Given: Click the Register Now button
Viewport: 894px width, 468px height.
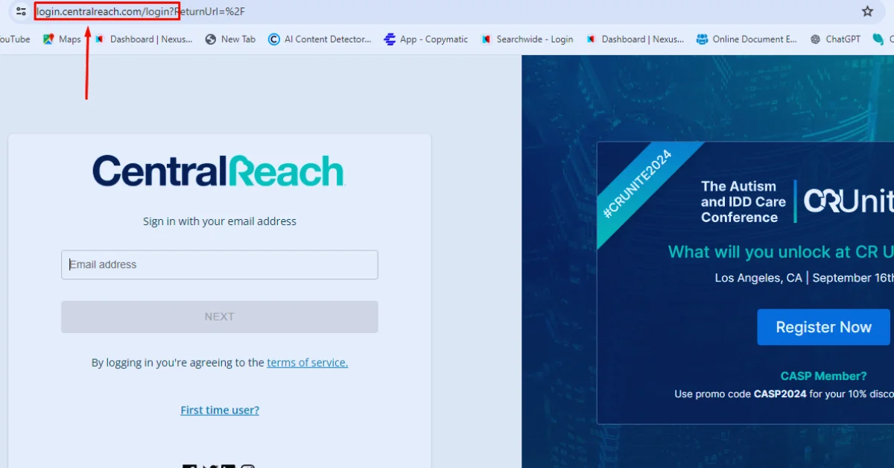Looking at the screenshot, I should (x=823, y=327).
